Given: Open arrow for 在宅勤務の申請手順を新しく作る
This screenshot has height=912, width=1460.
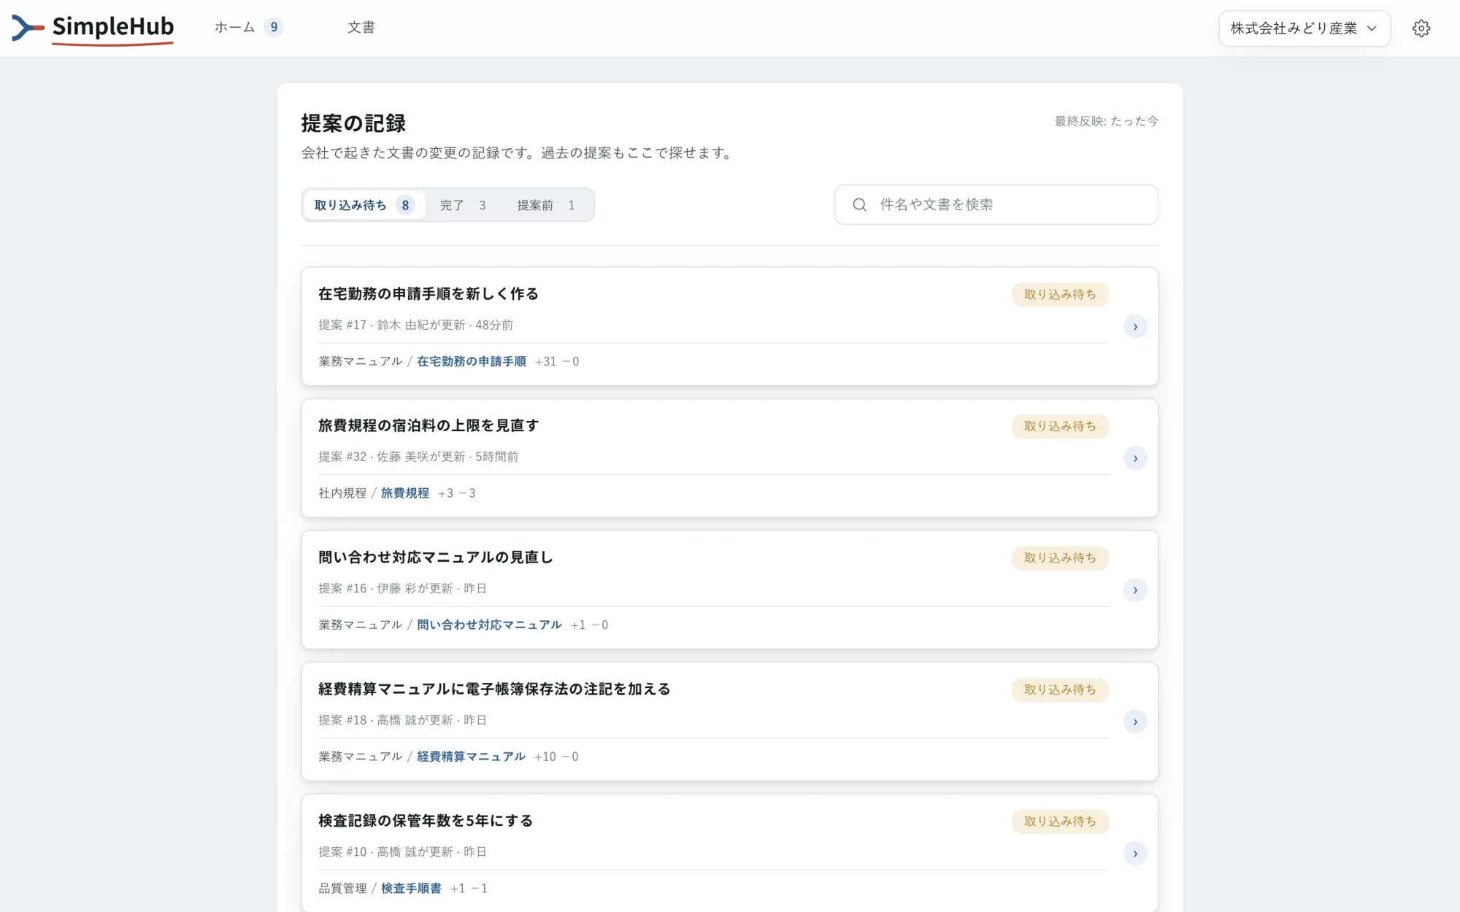Looking at the screenshot, I should click(x=1134, y=327).
